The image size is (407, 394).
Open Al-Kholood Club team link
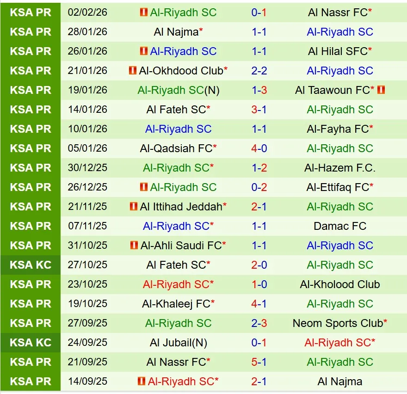[x=340, y=284]
